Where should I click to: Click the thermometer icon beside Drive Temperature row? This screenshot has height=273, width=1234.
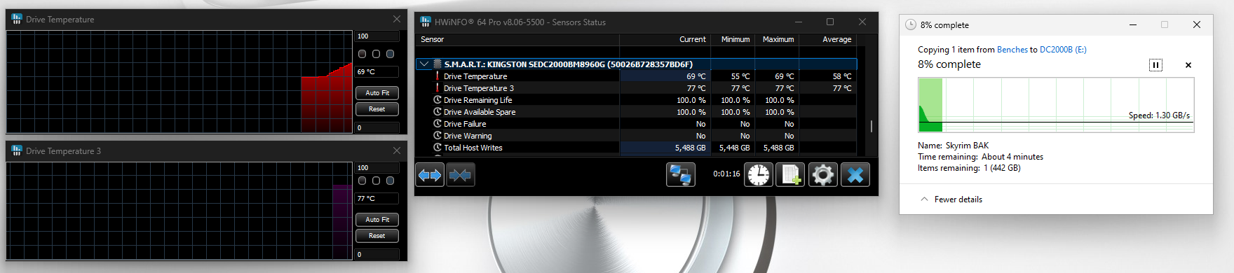pyautogui.click(x=438, y=76)
